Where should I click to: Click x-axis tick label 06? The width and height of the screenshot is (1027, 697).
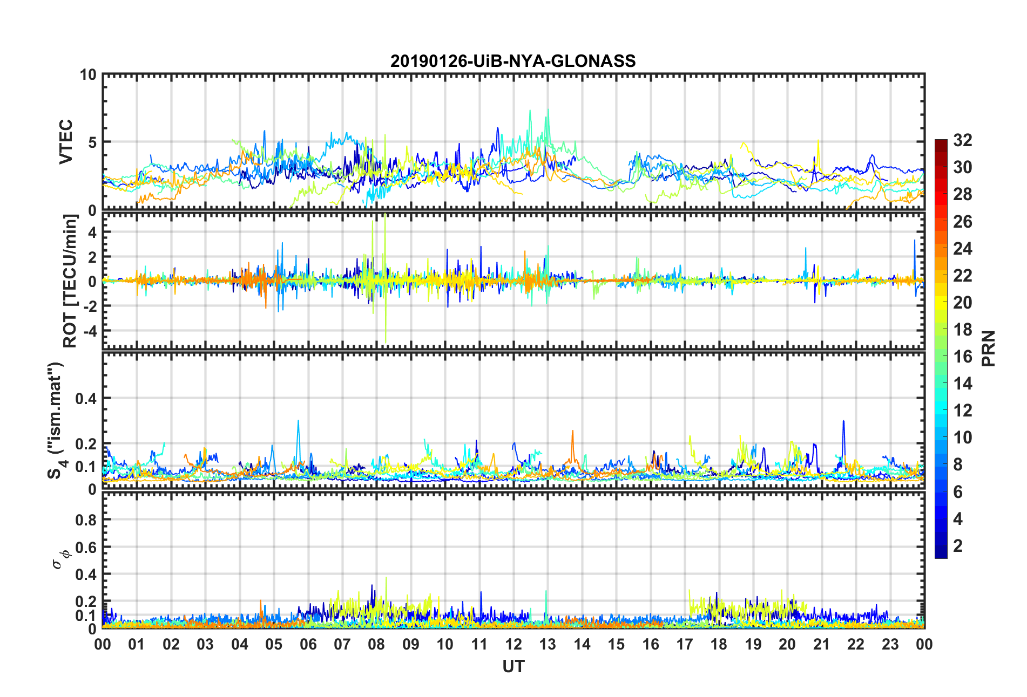308,644
